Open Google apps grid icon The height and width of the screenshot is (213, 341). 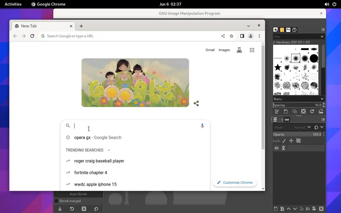click(252, 50)
